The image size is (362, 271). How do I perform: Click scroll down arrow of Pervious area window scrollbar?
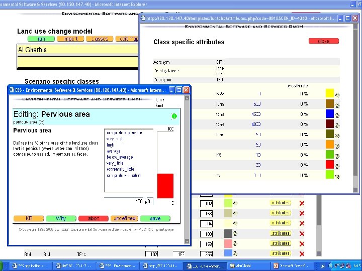[187, 241]
